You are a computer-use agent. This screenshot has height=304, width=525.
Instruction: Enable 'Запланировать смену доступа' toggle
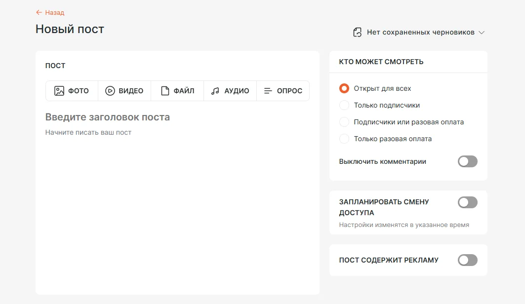click(x=467, y=202)
